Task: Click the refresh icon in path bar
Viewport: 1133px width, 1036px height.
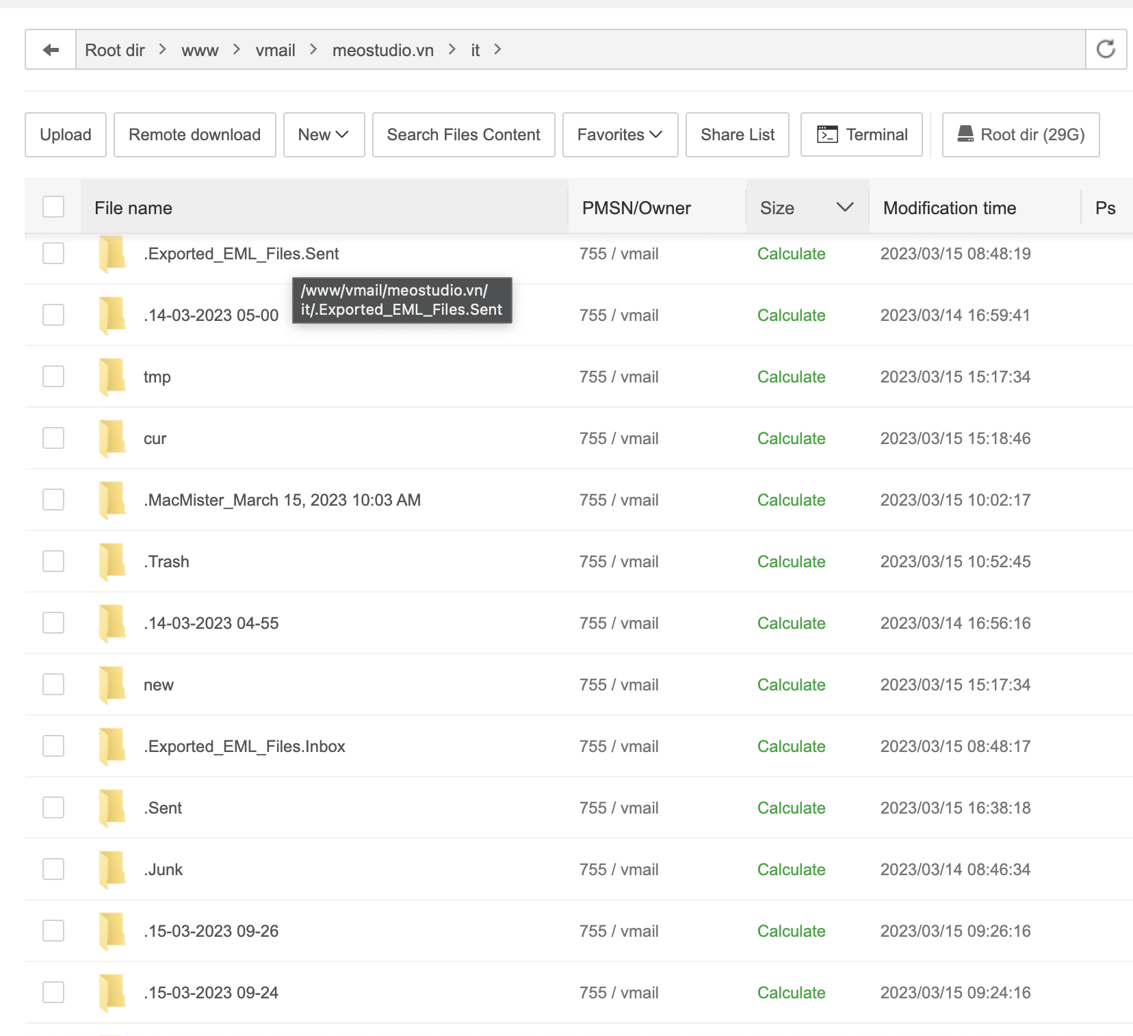Action: [x=1106, y=49]
